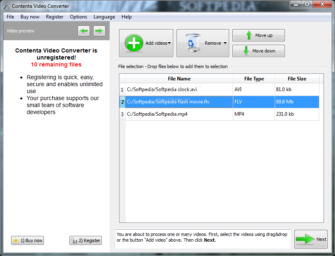
Task: Open the Register menu
Action: [x=55, y=17]
